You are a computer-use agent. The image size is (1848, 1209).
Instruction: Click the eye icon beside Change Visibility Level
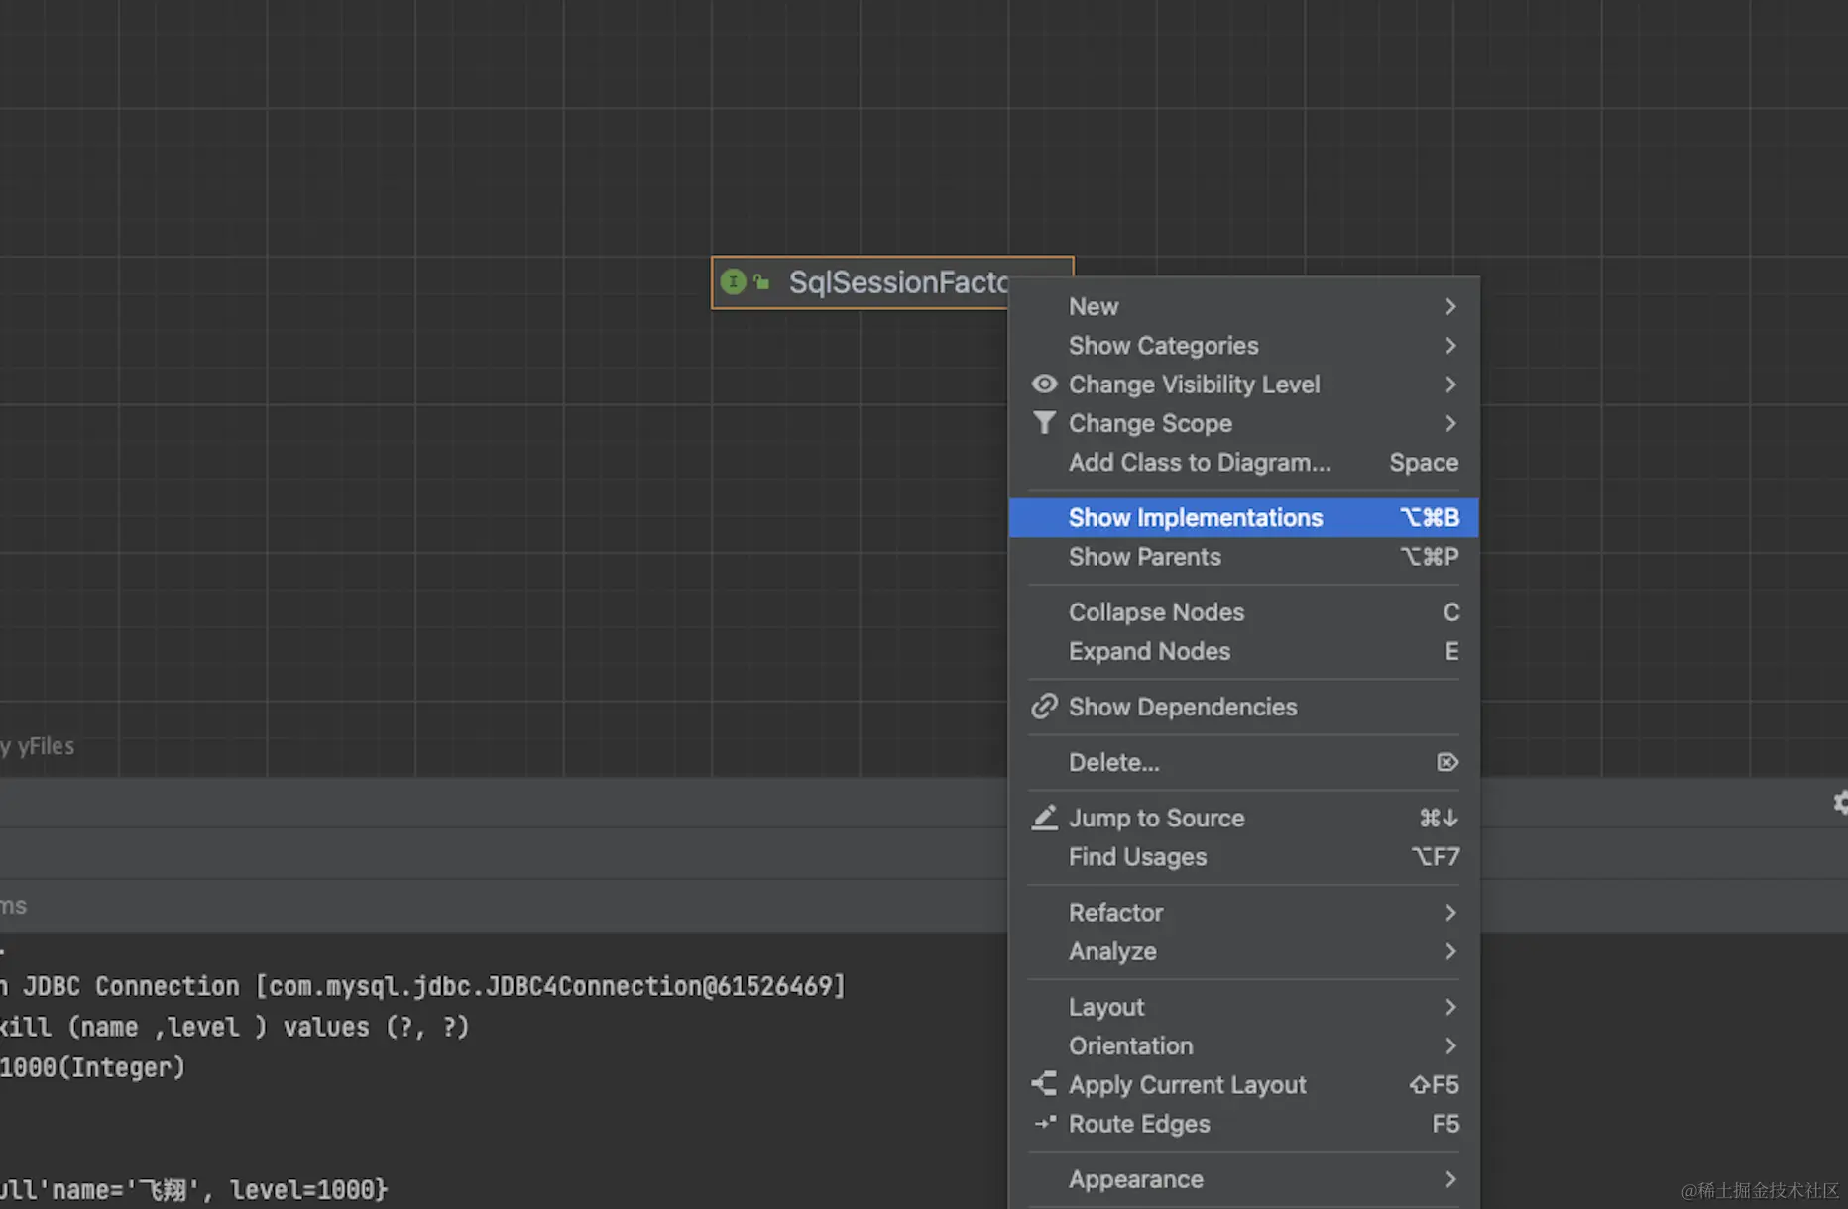pyautogui.click(x=1044, y=385)
